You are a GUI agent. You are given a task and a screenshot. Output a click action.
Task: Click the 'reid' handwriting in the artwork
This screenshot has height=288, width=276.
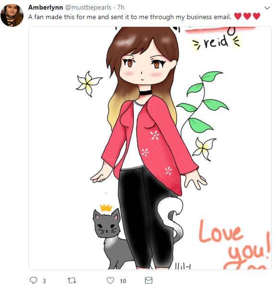coord(216,42)
